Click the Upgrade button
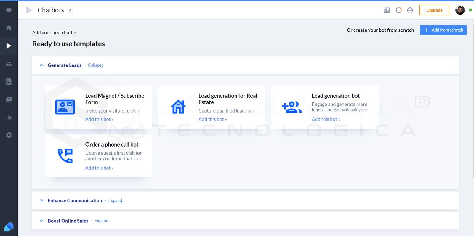Viewport: 474px width, 236px height. [x=434, y=10]
